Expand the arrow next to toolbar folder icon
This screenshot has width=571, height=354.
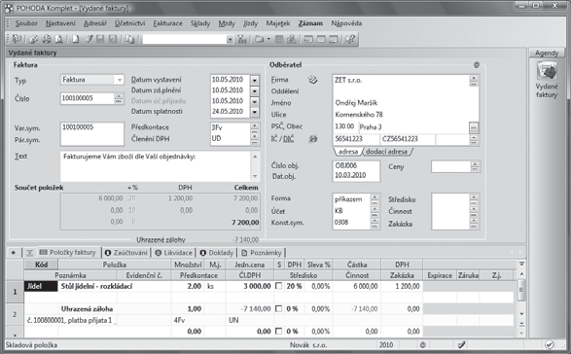click(x=268, y=39)
